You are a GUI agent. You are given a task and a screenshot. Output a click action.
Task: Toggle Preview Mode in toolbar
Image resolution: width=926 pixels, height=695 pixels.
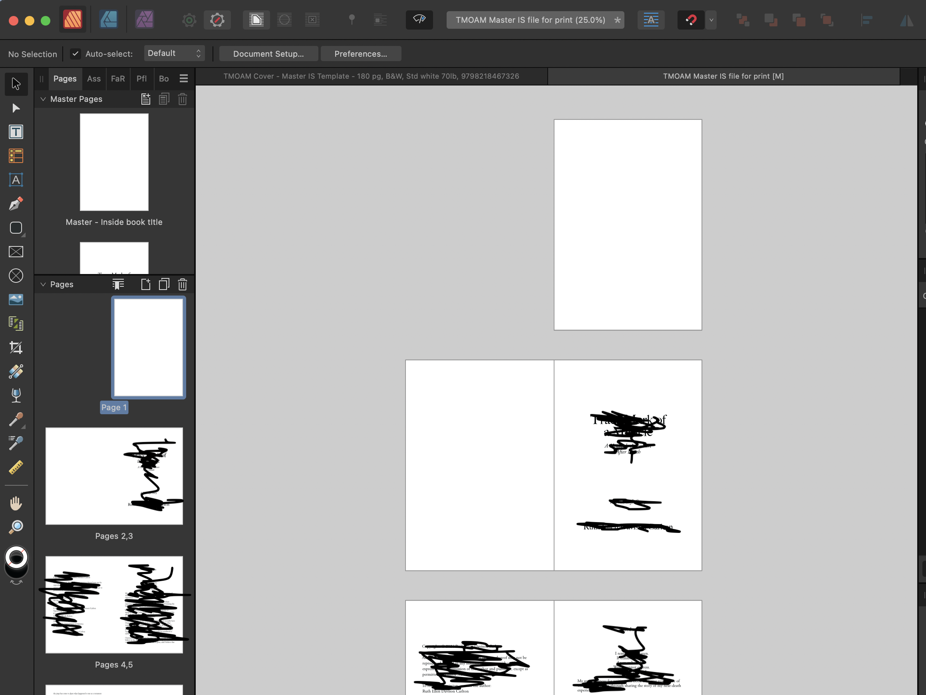[x=419, y=20]
